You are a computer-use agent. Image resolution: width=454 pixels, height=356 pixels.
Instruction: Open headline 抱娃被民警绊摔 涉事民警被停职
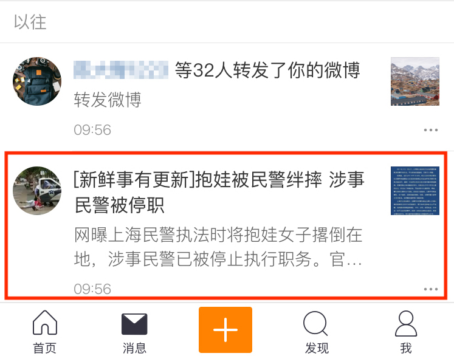(219, 192)
